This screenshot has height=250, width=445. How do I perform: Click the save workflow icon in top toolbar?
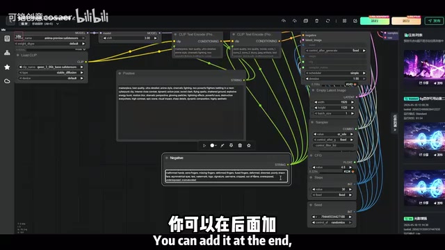click(x=306, y=21)
